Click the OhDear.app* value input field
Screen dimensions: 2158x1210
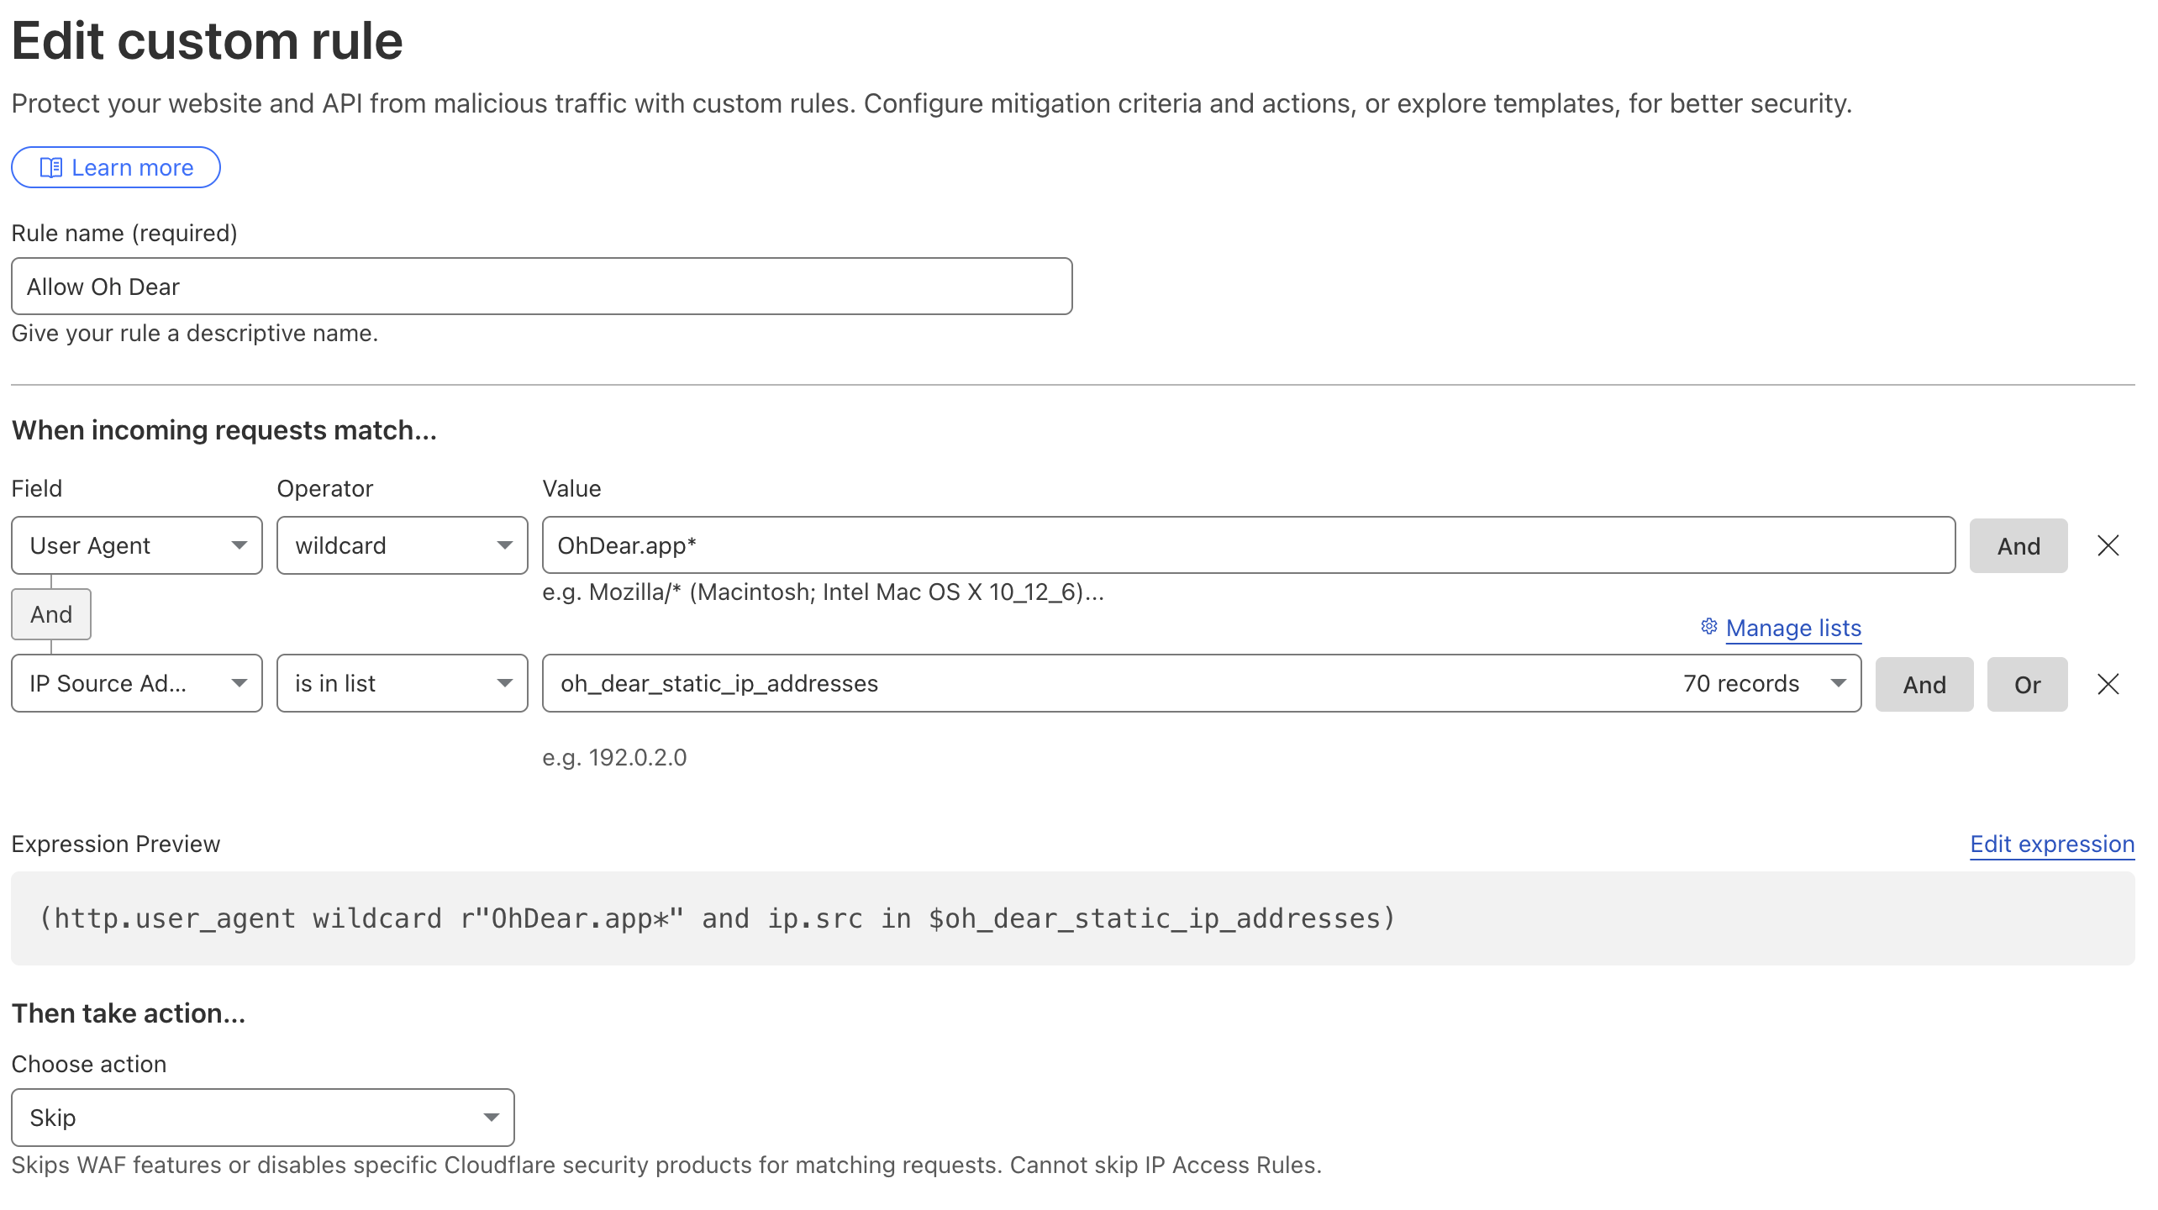pyautogui.click(x=1248, y=546)
